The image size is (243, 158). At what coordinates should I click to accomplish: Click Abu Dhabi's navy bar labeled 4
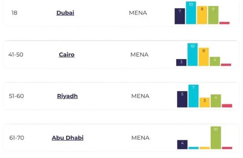tap(182, 145)
